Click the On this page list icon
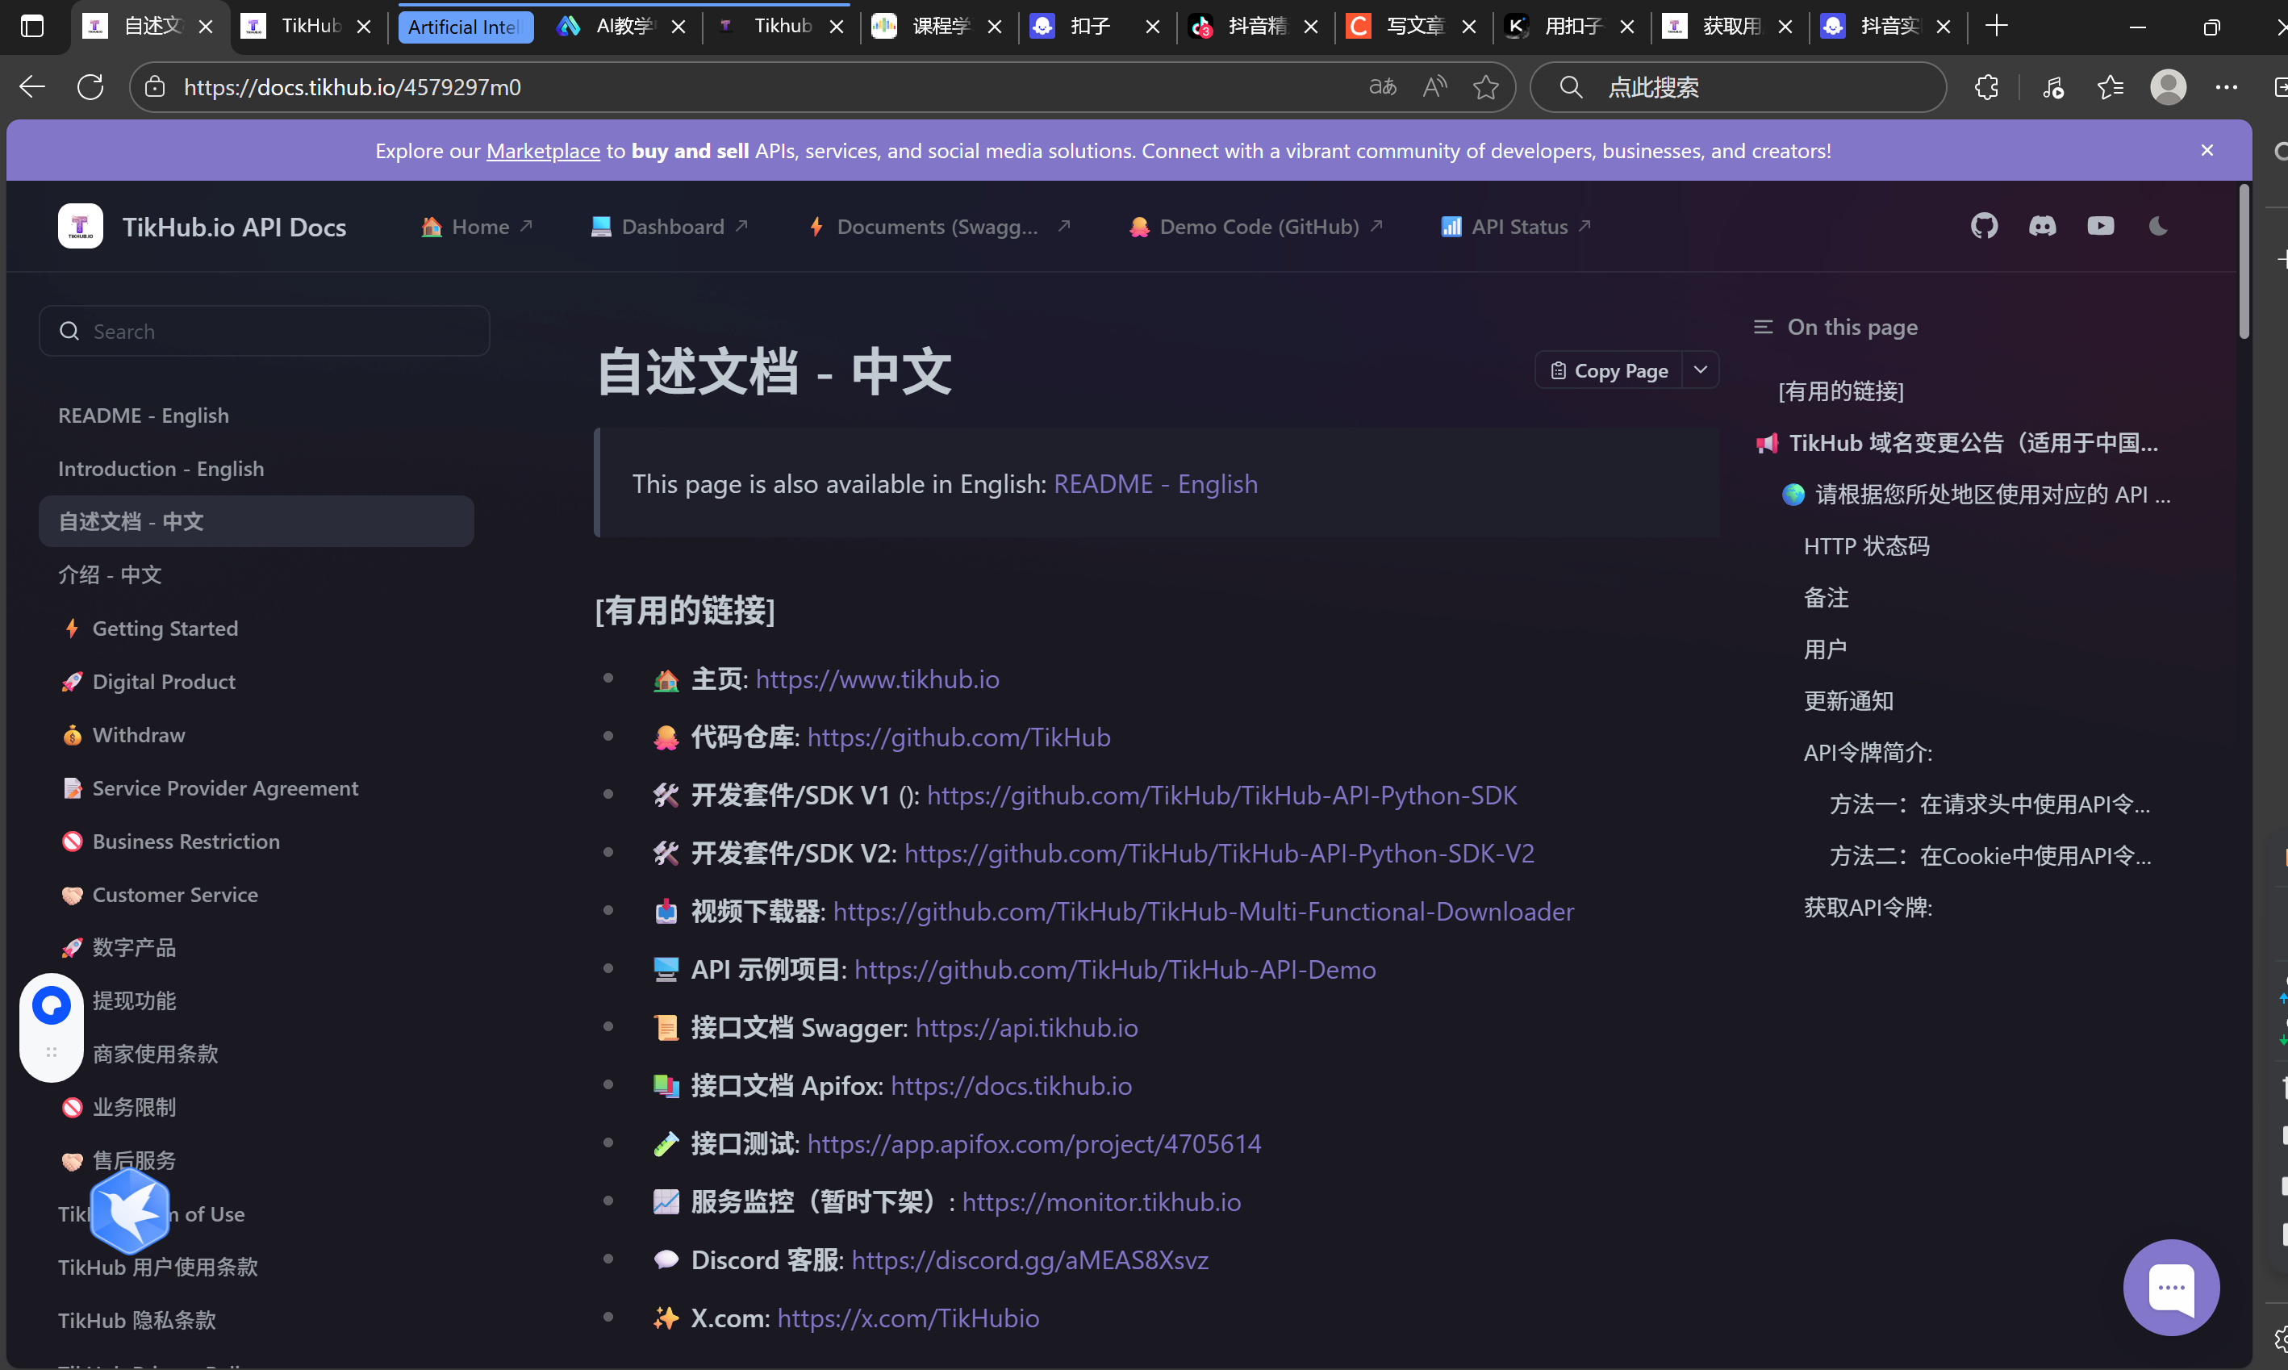This screenshot has width=2288, height=1370. (1763, 327)
